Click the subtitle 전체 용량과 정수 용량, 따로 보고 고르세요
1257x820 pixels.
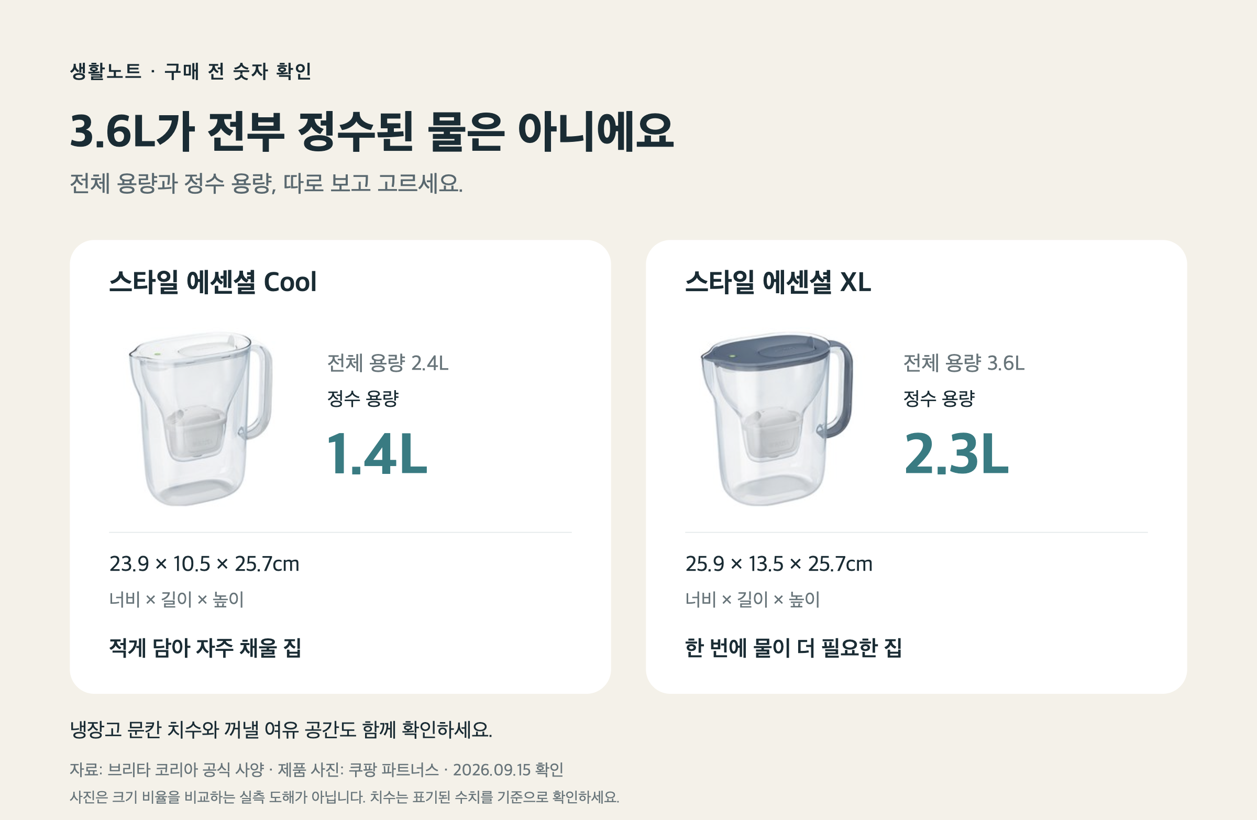266,184
